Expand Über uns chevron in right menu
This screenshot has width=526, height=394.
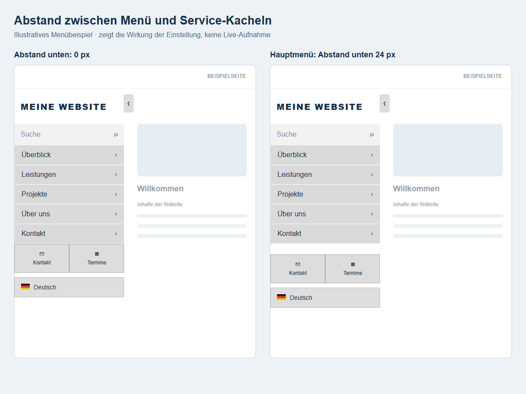(x=372, y=214)
